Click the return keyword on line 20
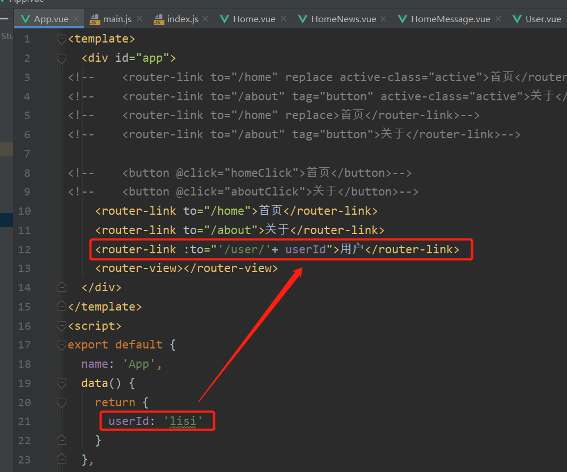 point(115,402)
